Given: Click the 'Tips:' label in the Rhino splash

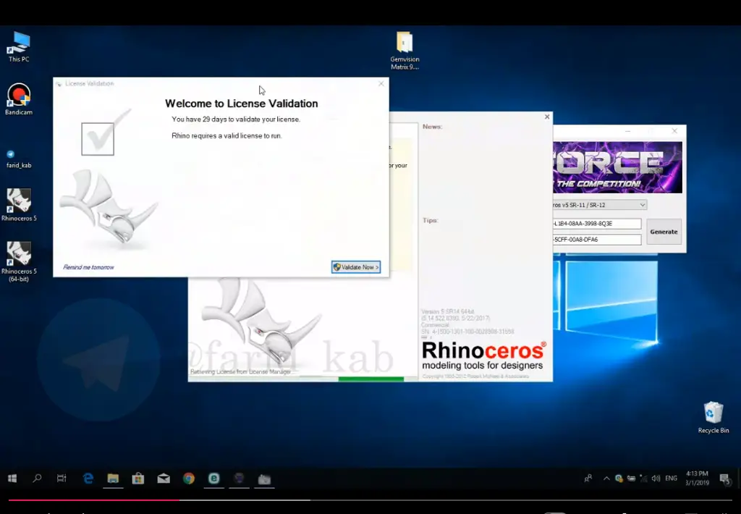Looking at the screenshot, I should coord(430,220).
